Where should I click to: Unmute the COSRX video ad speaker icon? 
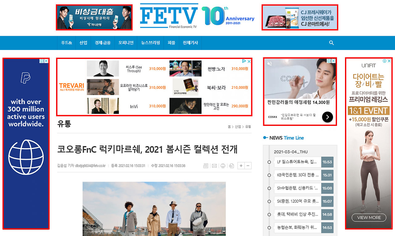click(x=269, y=63)
